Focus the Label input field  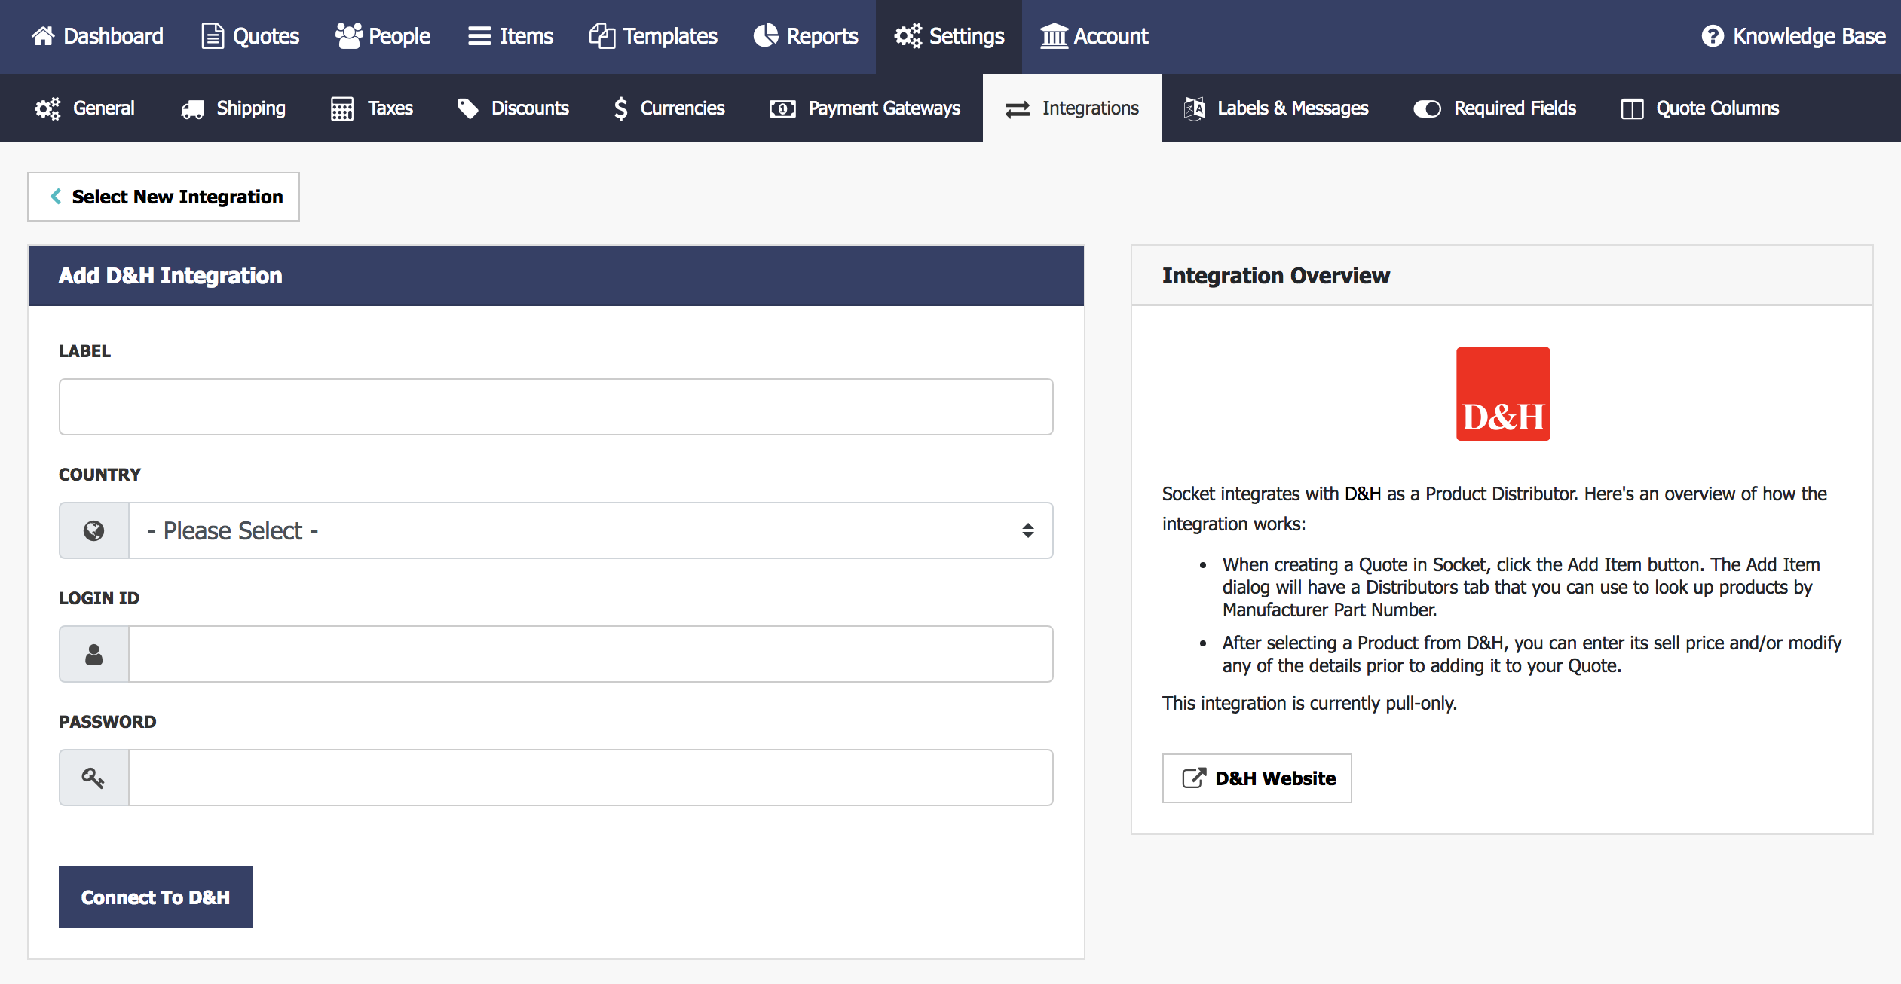[556, 407]
